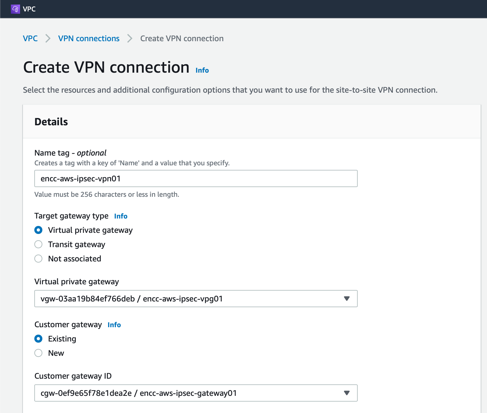Viewport: 487px width, 413px height.
Task: Click arrow of vgw-03aa19b84ef766deb dropdown
Action: click(x=347, y=299)
